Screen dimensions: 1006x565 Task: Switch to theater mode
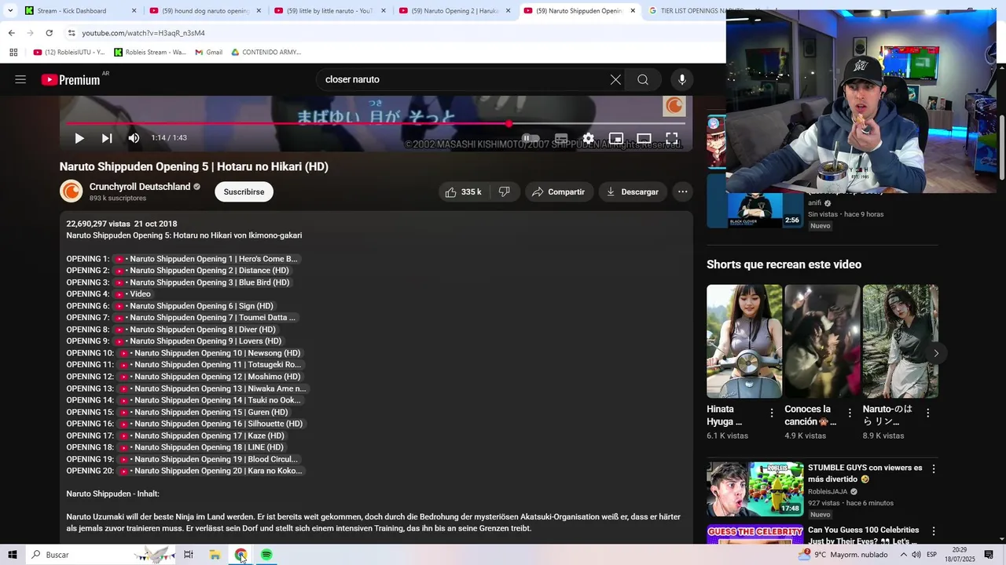[644, 138]
